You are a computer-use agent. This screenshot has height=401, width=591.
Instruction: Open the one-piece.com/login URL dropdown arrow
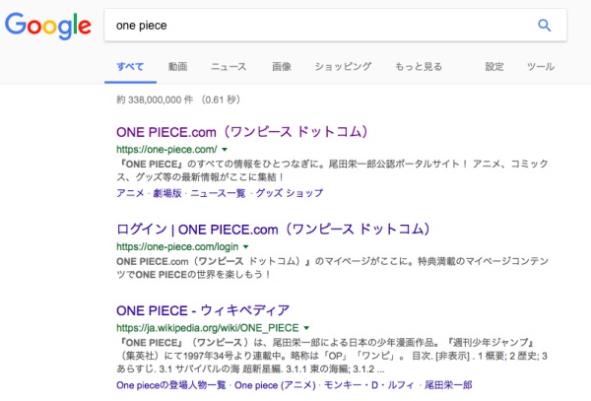(245, 245)
